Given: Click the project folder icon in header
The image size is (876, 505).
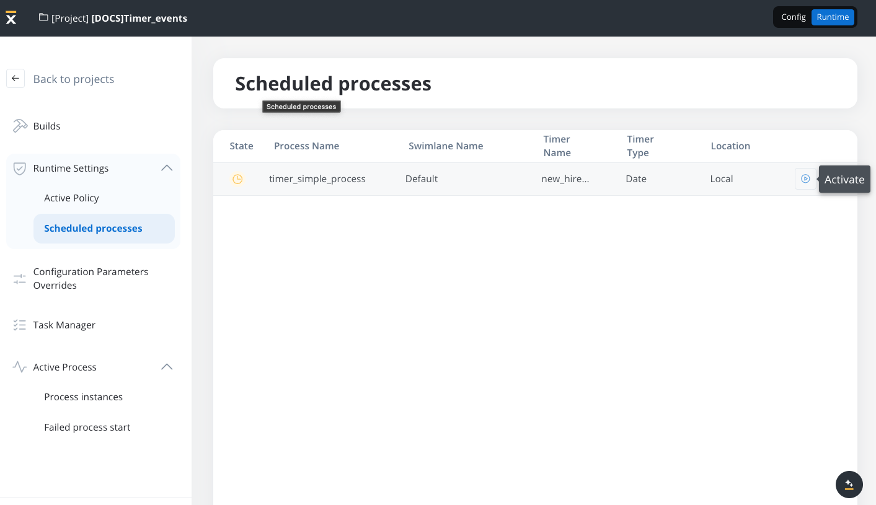Looking at the screenshot, I should [43, 17].
